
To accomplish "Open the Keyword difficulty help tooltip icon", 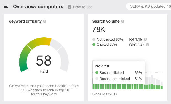I will [45, 21].
